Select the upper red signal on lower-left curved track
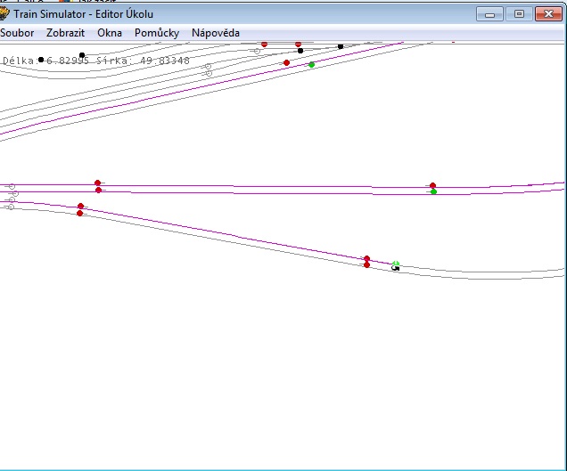This screenshot has width=567, height=471. click(80, 207)
